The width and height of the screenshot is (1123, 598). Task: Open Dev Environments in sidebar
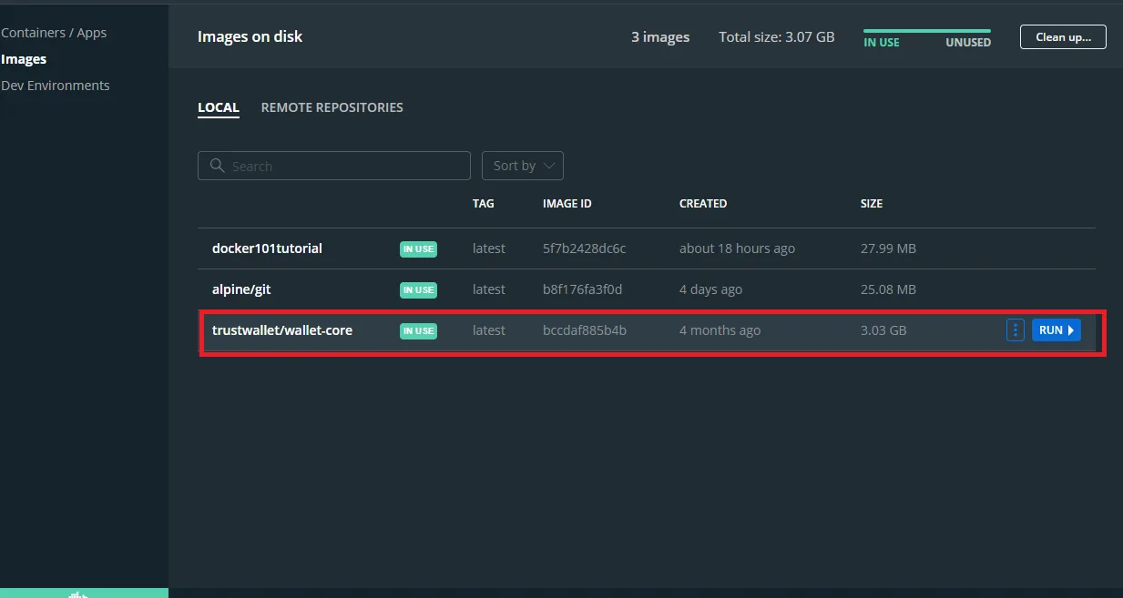[x=56, y=86]
